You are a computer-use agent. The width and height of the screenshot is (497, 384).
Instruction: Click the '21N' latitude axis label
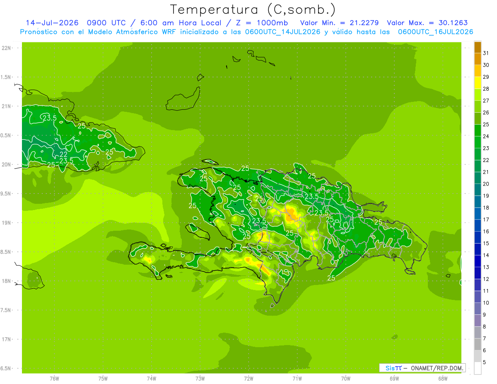7,106
